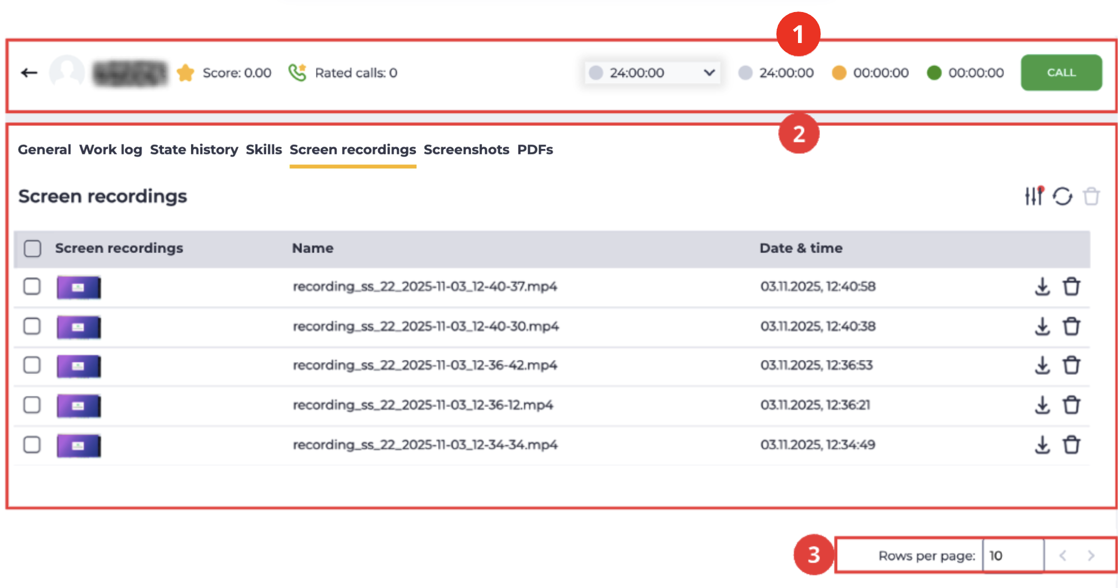Check the box for recording 12-36-12.mp4

(32, 405)
